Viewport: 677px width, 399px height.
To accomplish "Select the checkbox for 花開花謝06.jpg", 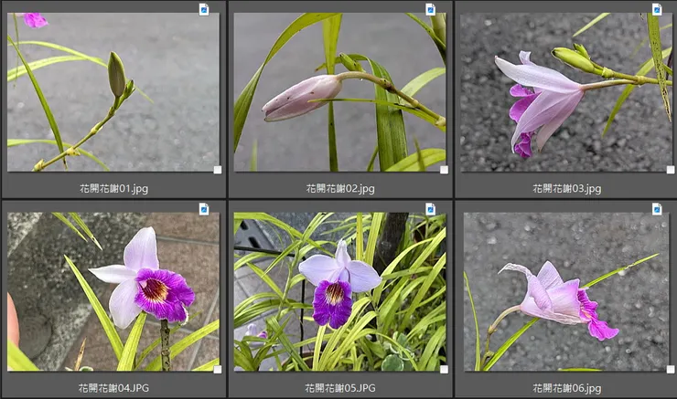I will pos(670,369).
